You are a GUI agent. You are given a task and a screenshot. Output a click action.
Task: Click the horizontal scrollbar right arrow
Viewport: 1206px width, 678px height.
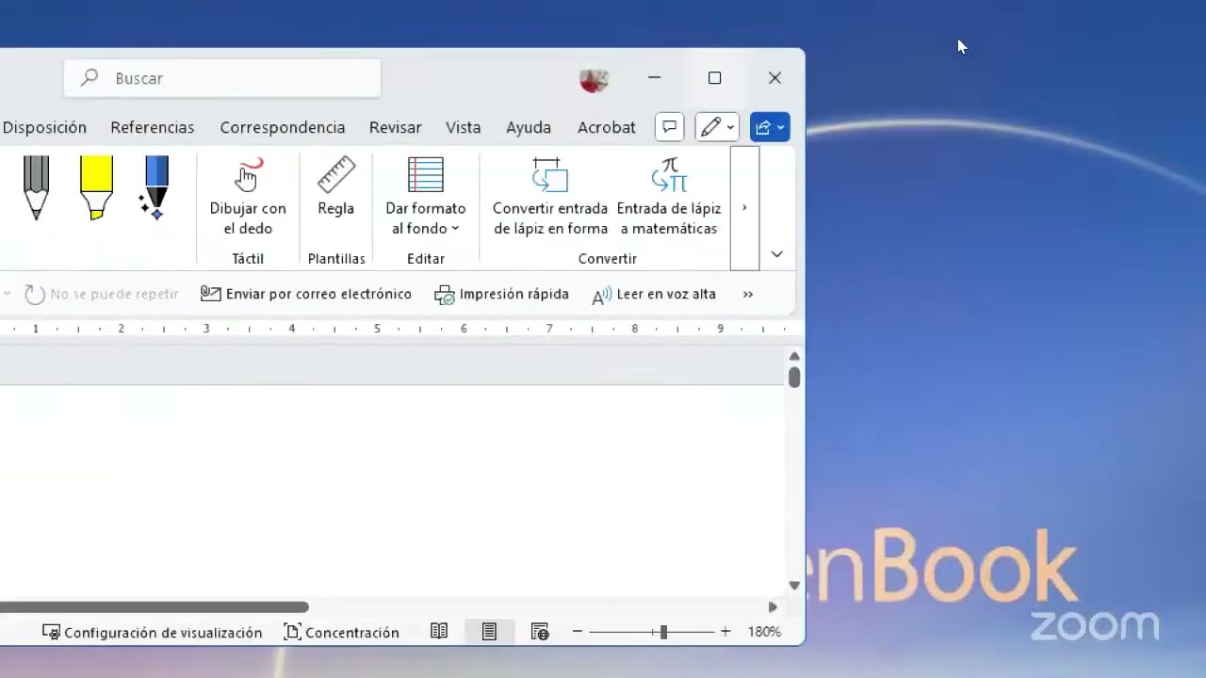tap(773, 607)
